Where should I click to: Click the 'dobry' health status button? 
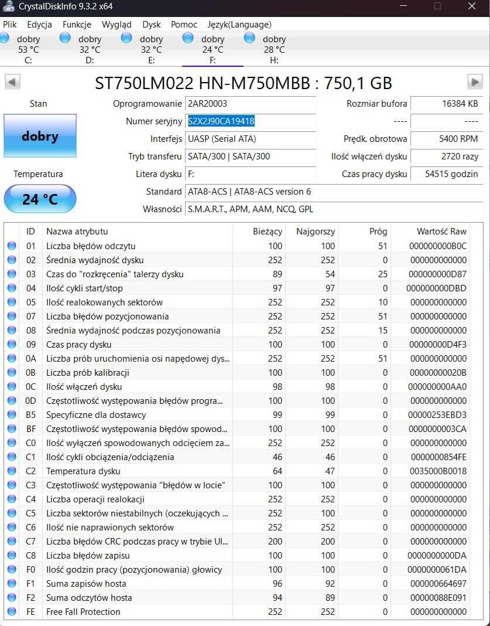[x=40, y=136]
